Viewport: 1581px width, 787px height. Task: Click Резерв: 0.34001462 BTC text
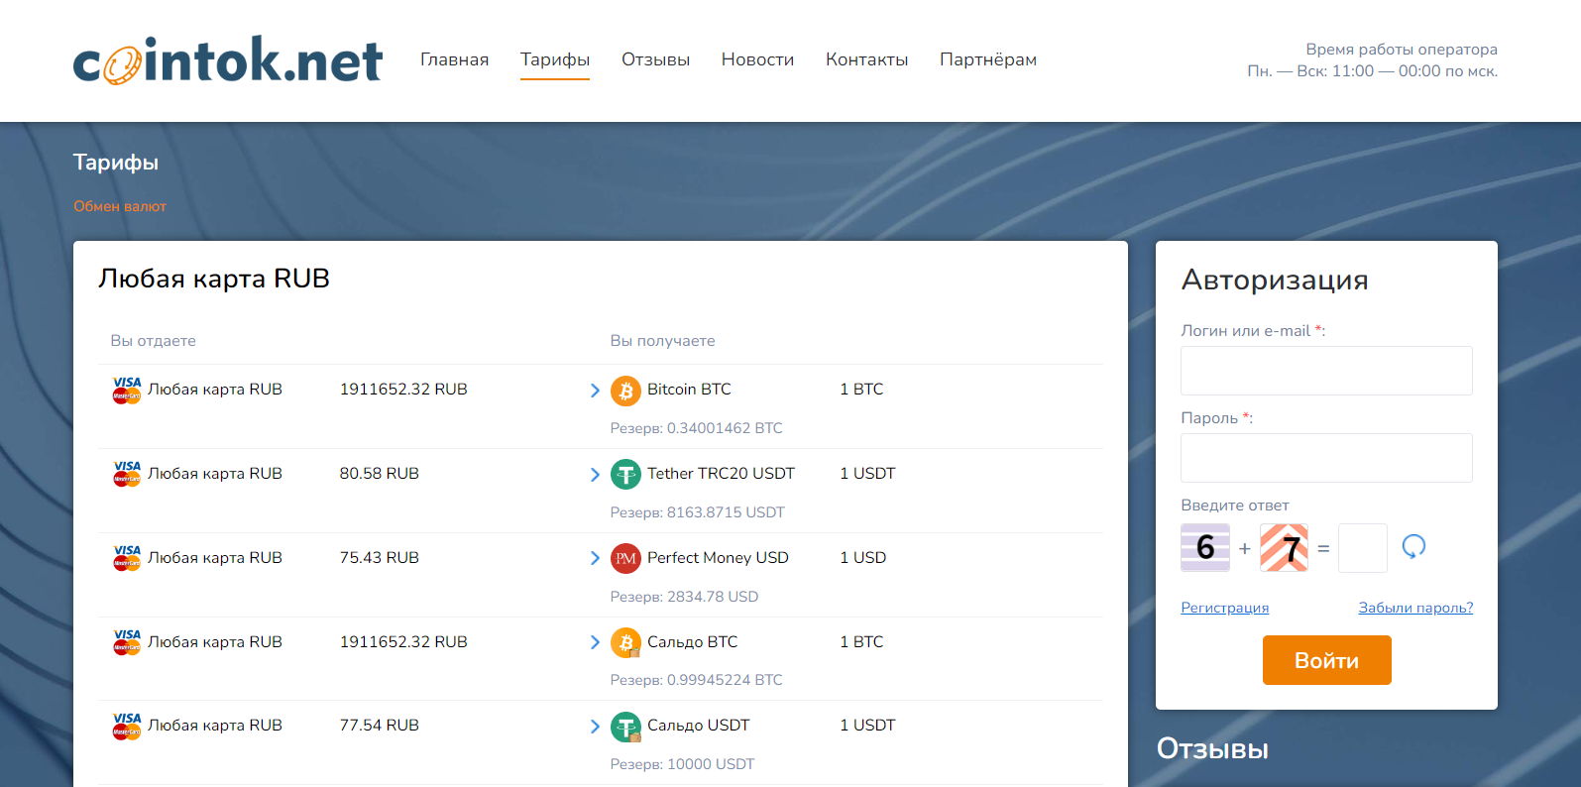[x=696, y=428]
